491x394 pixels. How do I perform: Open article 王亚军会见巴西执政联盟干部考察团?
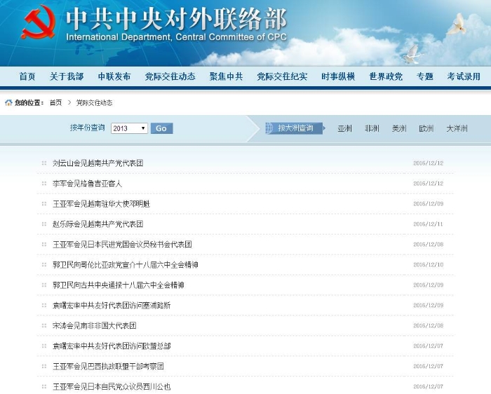[x=108, y=367]
